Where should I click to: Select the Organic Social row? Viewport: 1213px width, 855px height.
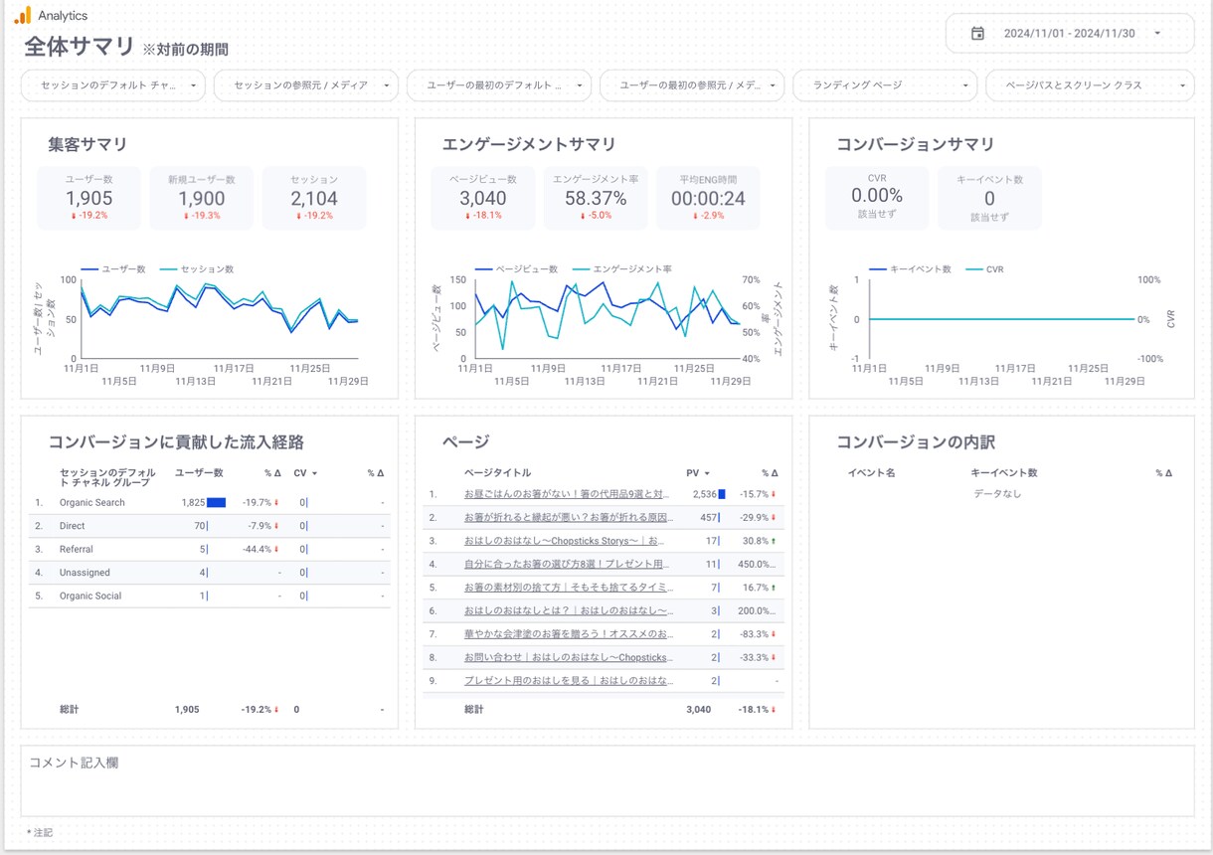click(209, 597)
